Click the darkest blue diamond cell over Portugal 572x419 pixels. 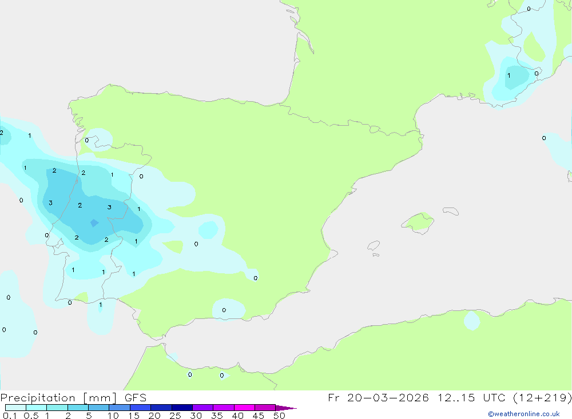point(94,223)
